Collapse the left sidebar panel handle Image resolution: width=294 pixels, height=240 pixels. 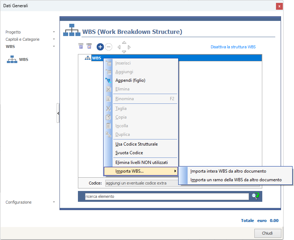tap(58, 113)
